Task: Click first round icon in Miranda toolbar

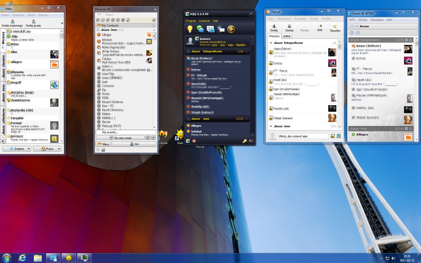Action: click(98, 20)
